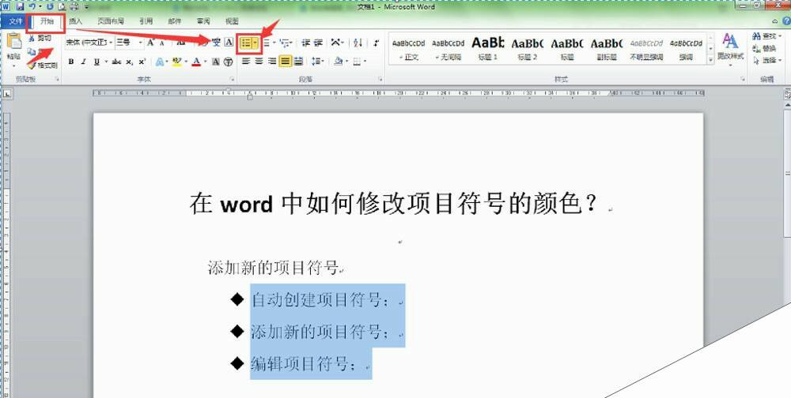This screenshot has width=791, height=398.
Task: Redo the action in quick access toolbar
Action: (x=49, y=6)
